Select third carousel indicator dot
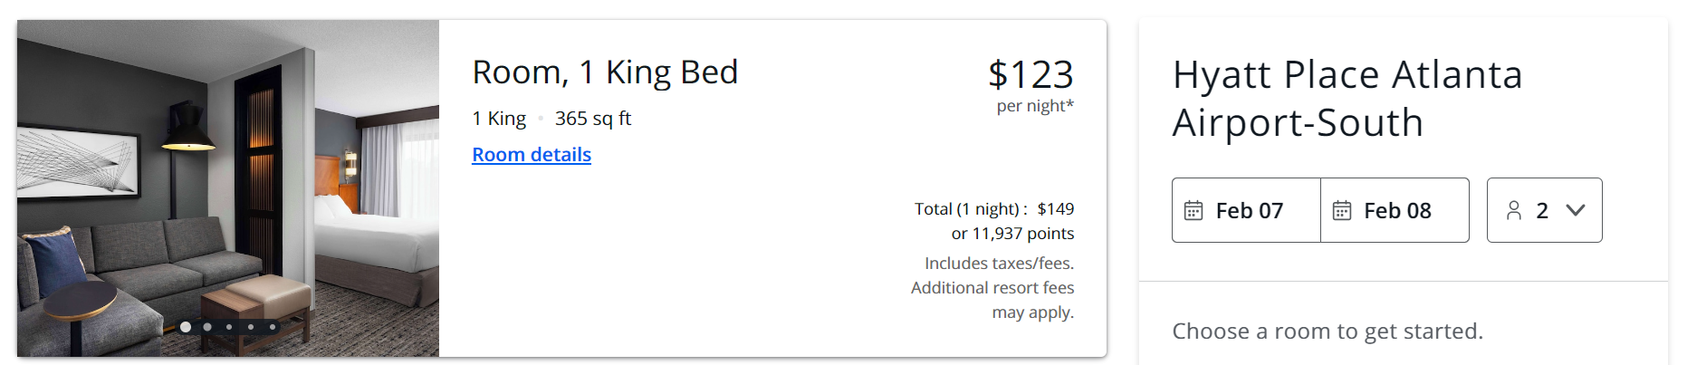1687x365 pixels. [x=229, y=327]
